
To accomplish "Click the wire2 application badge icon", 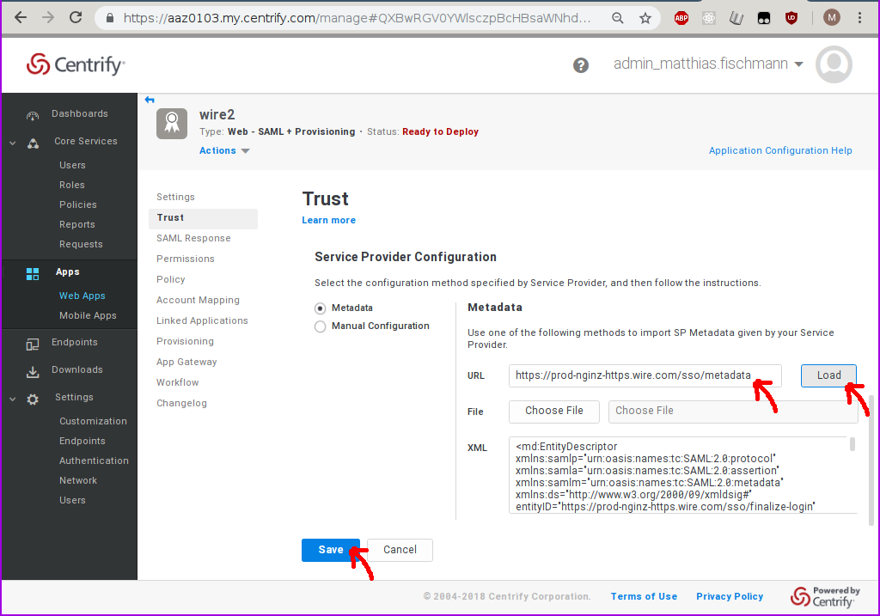I will pos(172,124).
